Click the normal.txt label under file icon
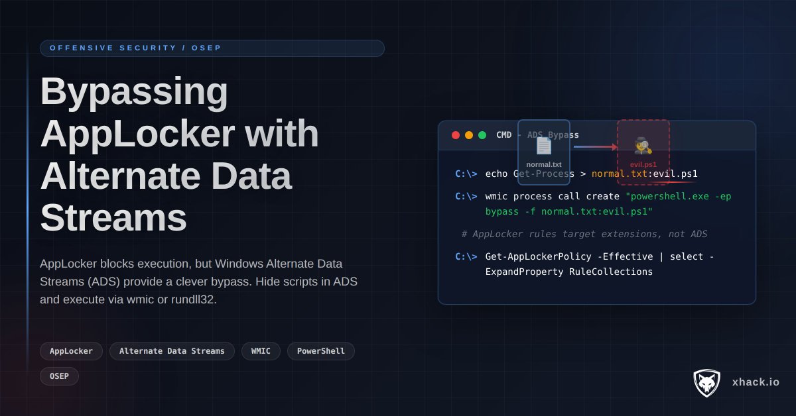This screenshot has width=796, height=416. [x=544, y=164]
